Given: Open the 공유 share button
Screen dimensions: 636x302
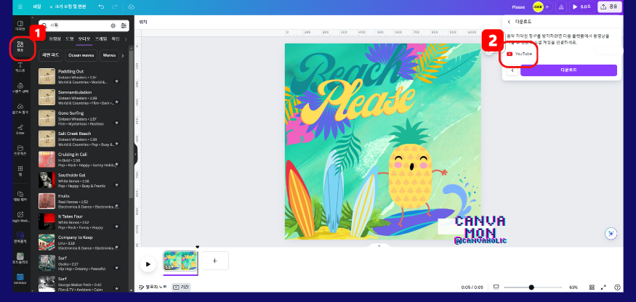Looking at the screenshot, I should (609, 7).
